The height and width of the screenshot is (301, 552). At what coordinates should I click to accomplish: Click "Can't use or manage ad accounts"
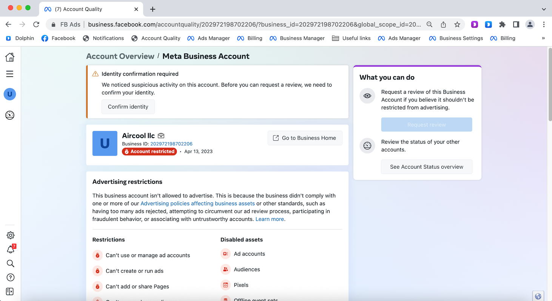148,255
